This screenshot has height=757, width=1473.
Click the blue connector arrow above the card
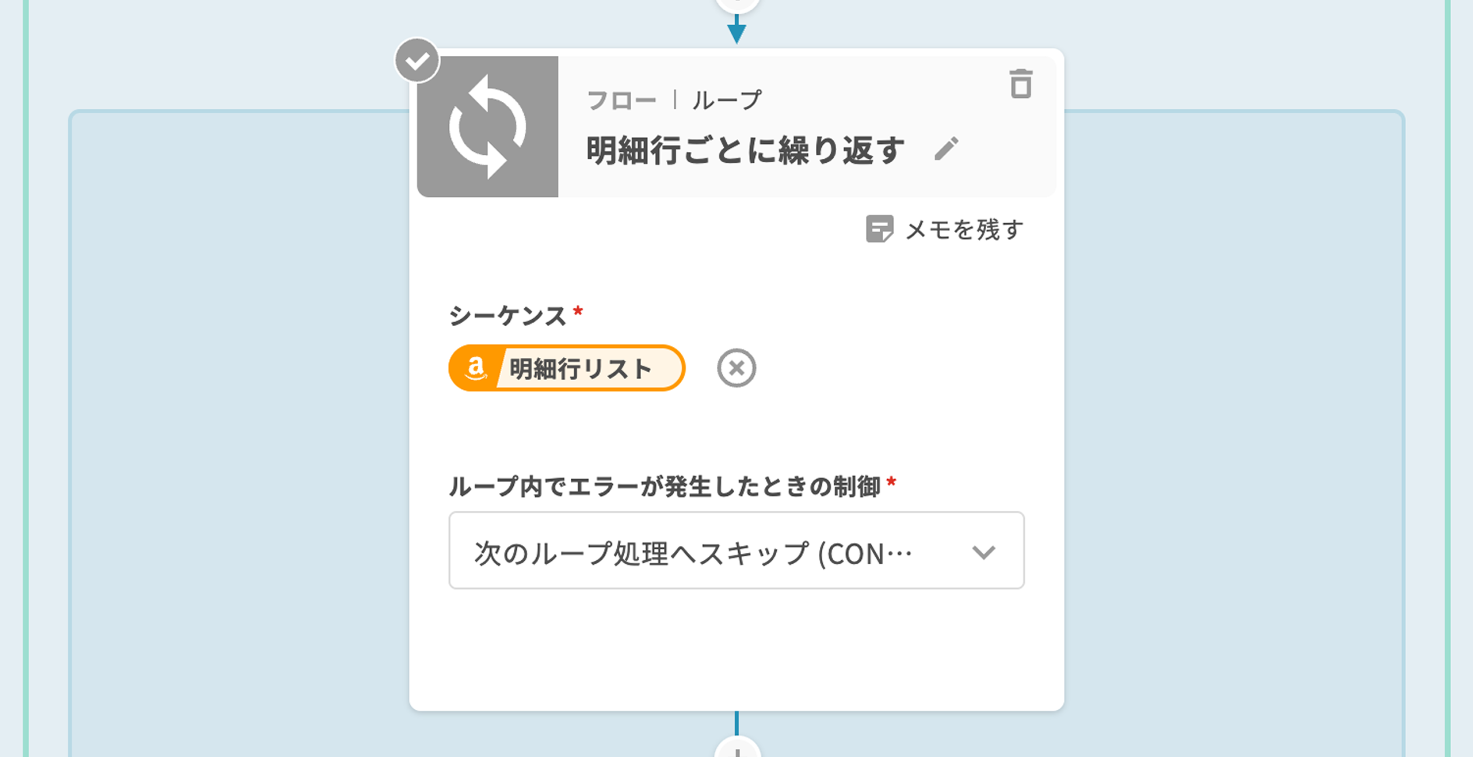(736, 32)
